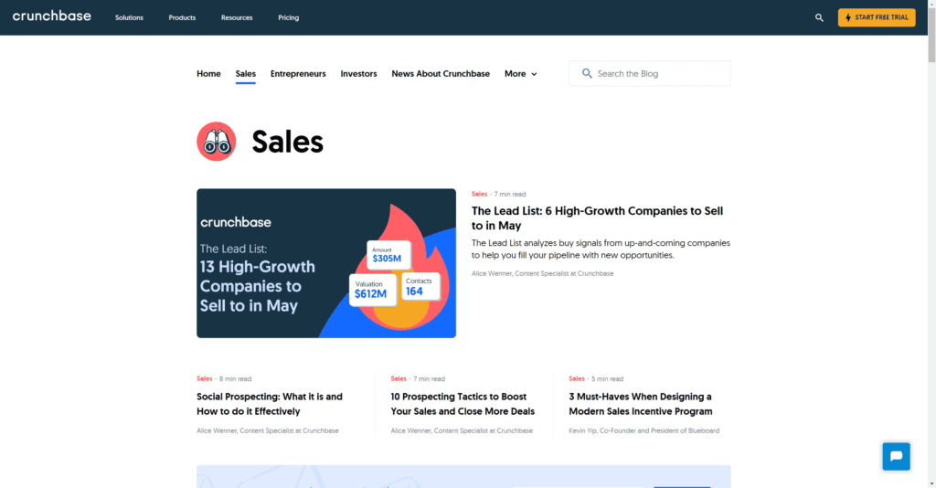Image resolution: width=936 pixels, height=488 pixels.
Task: Select the Sales blog tab
Action: pos(245,74)
